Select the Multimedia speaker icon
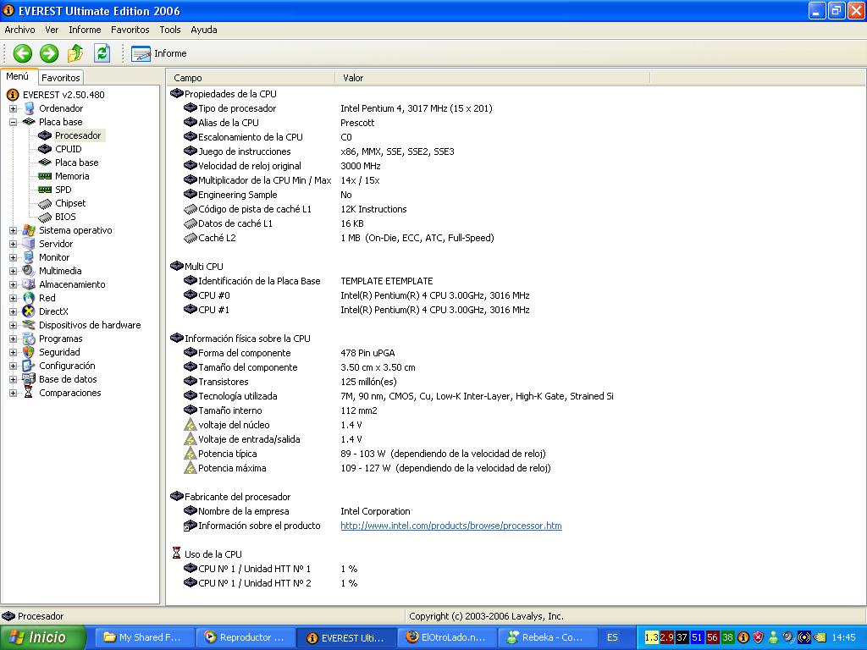This screenshot has width=867, height=650. click(29, 271)
